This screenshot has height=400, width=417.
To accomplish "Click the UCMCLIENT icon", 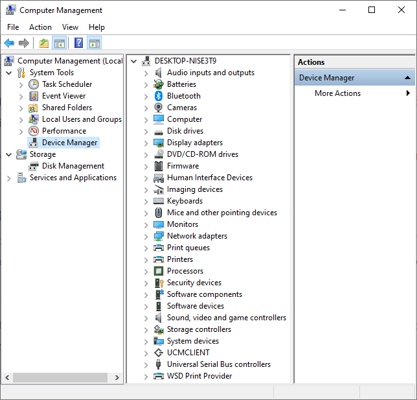I will pos(159,353).
